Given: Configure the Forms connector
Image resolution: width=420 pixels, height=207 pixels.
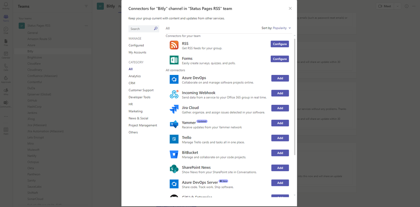Looking at the screenshot, I should 280,59.
